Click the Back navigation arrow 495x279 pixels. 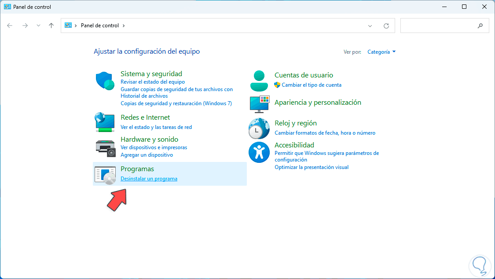[10, 26]
